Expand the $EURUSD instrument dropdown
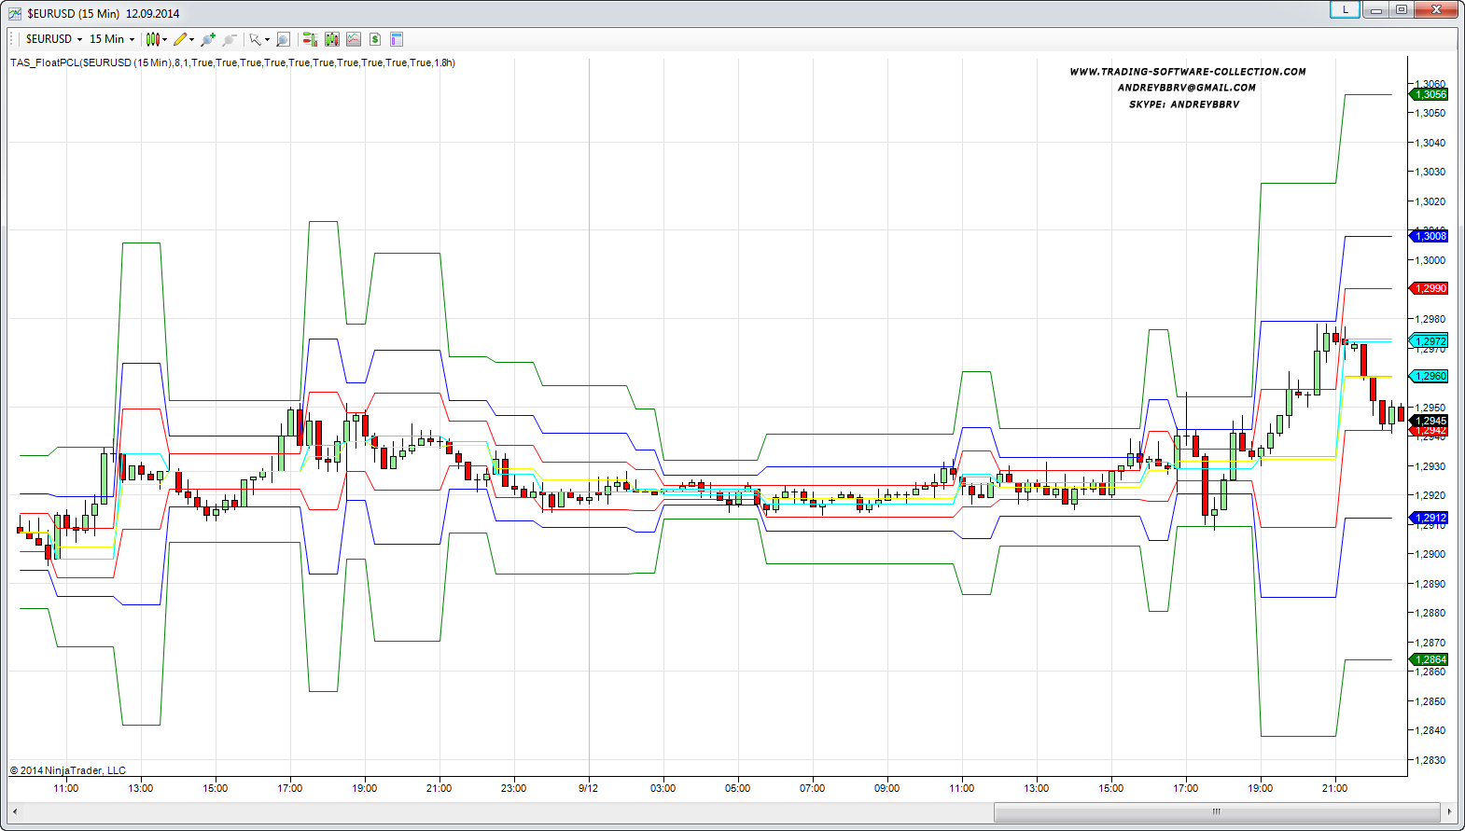Viewport: 1465px width, 831px height. click(x=53, y=39)
